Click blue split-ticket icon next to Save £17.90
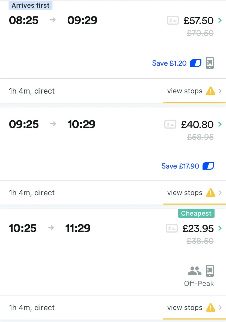 [208, 166]
